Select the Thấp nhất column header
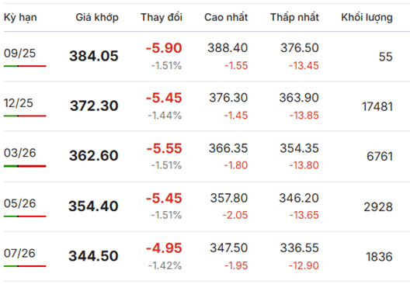This screenshot has width=410, height=284. point(295,17)
